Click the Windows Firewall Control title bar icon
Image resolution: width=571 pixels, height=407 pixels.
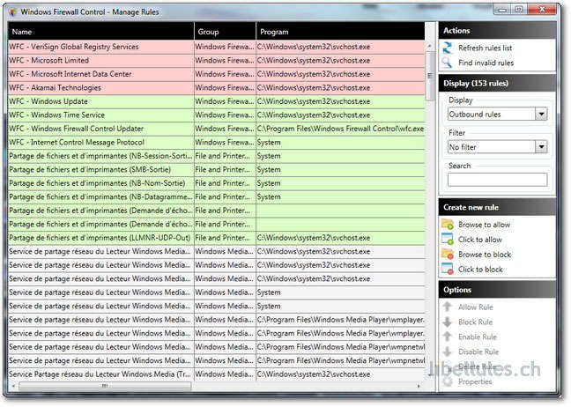click(x=12, y=12)
